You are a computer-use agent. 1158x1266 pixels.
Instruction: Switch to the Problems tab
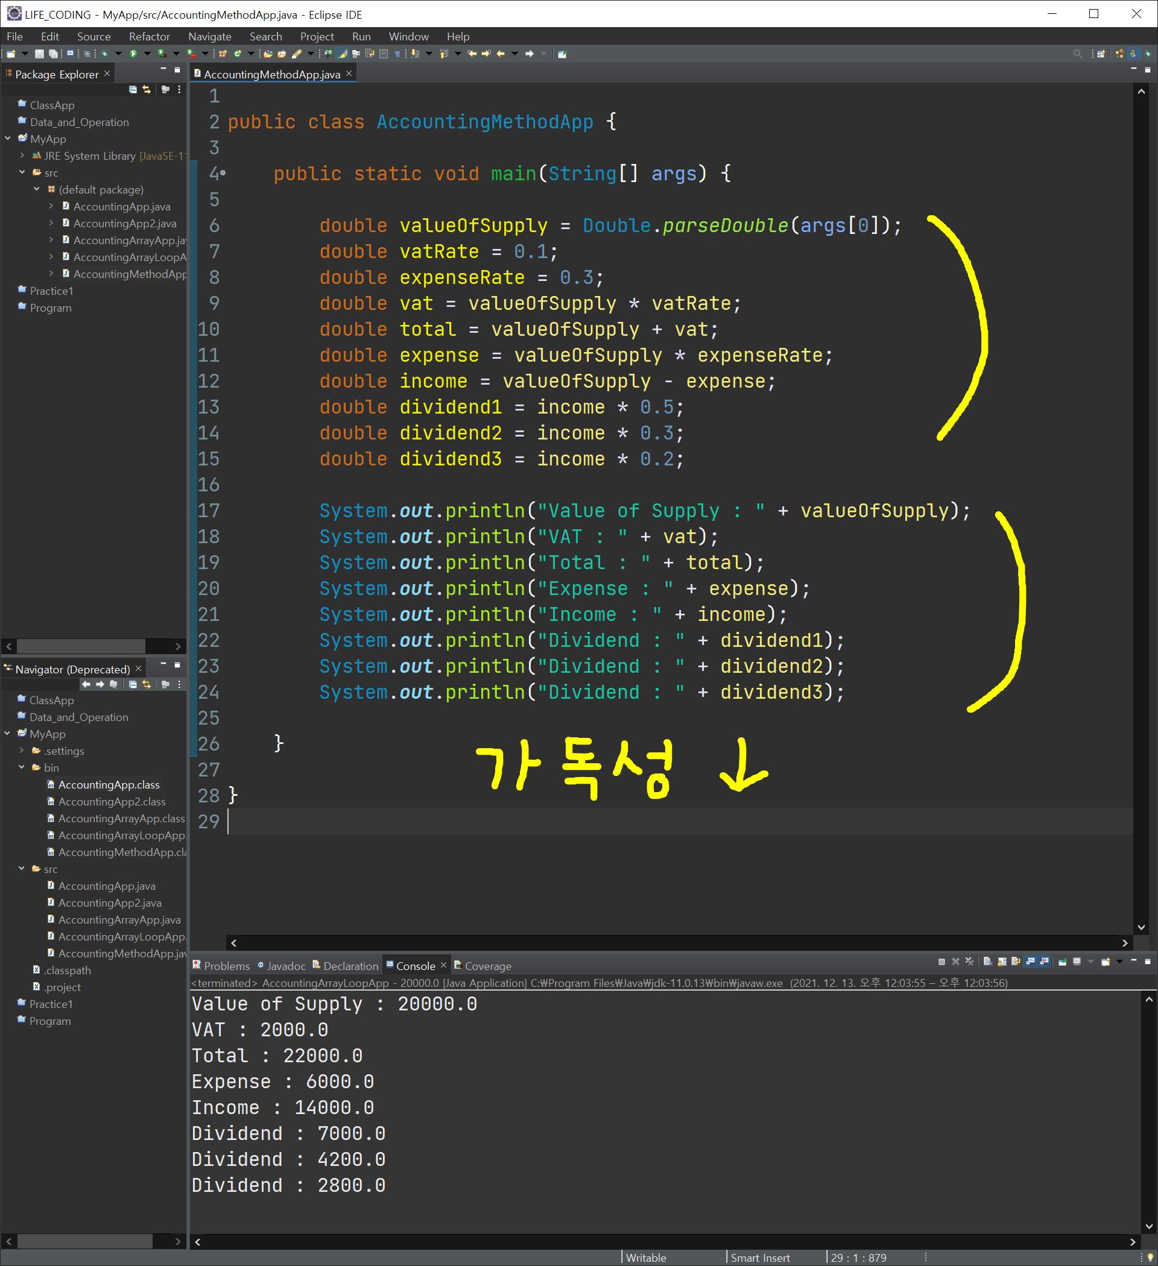226,966
